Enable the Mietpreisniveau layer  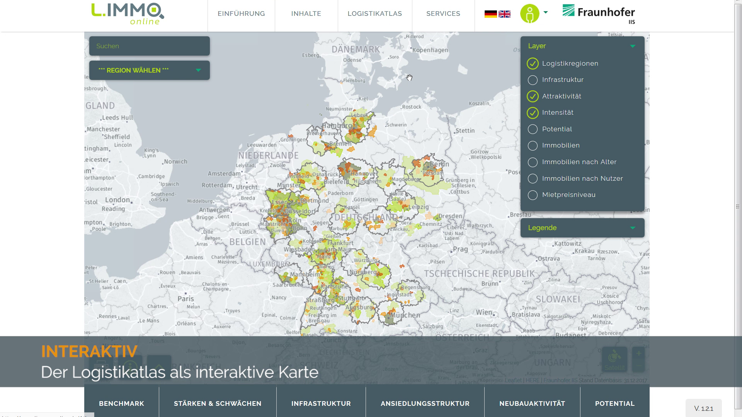tap(533, 195)
